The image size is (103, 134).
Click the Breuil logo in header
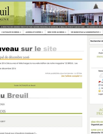coord(5,13)
